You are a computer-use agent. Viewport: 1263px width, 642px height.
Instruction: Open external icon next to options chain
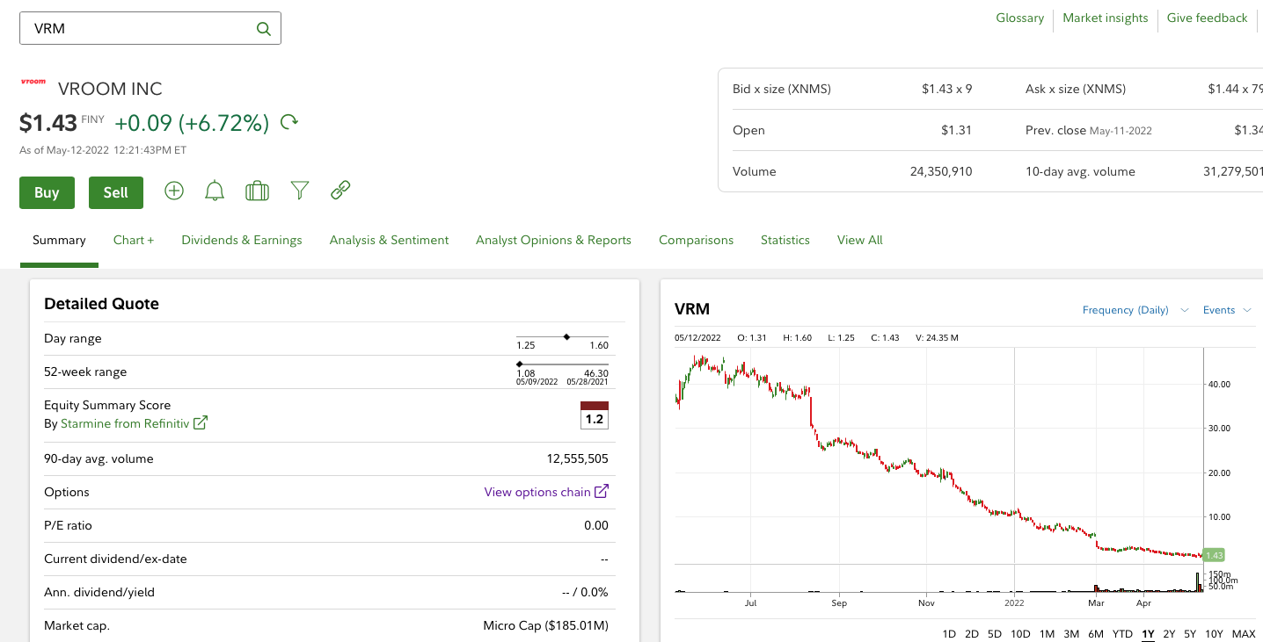click(602, 492)
